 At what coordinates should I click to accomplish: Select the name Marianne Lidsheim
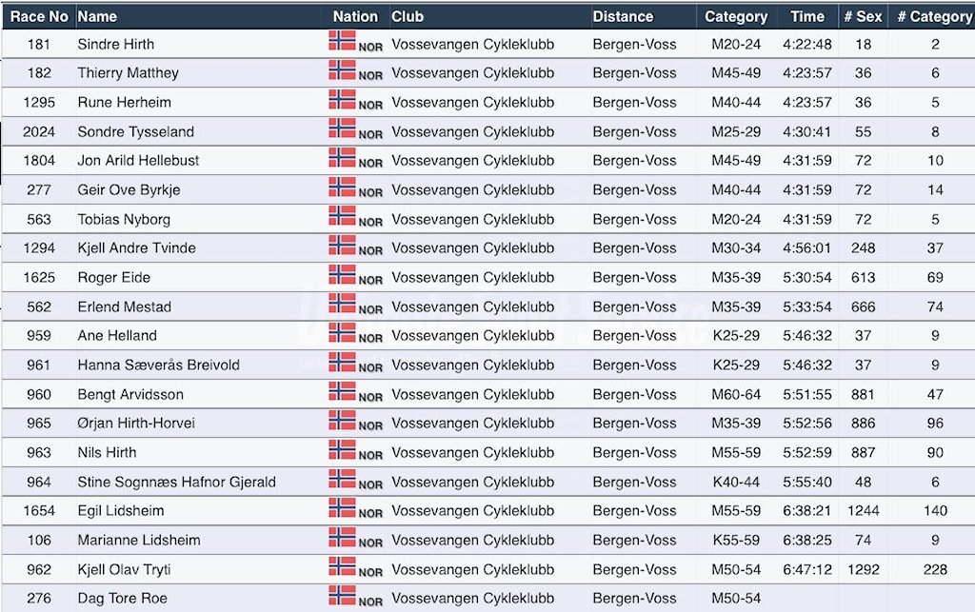click(x=139, y=540)
